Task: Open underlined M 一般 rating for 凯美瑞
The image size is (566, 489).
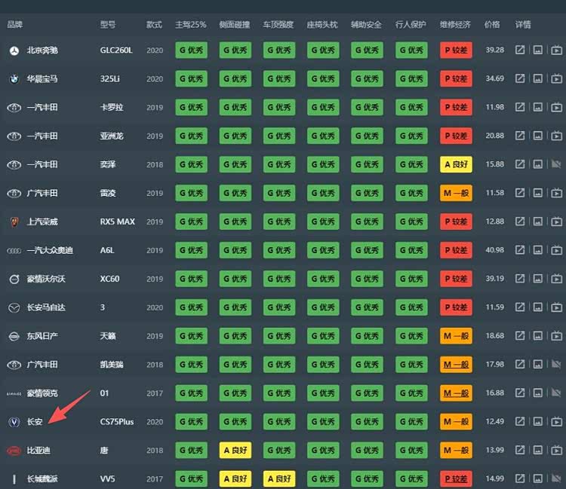Action: point(456,365)
